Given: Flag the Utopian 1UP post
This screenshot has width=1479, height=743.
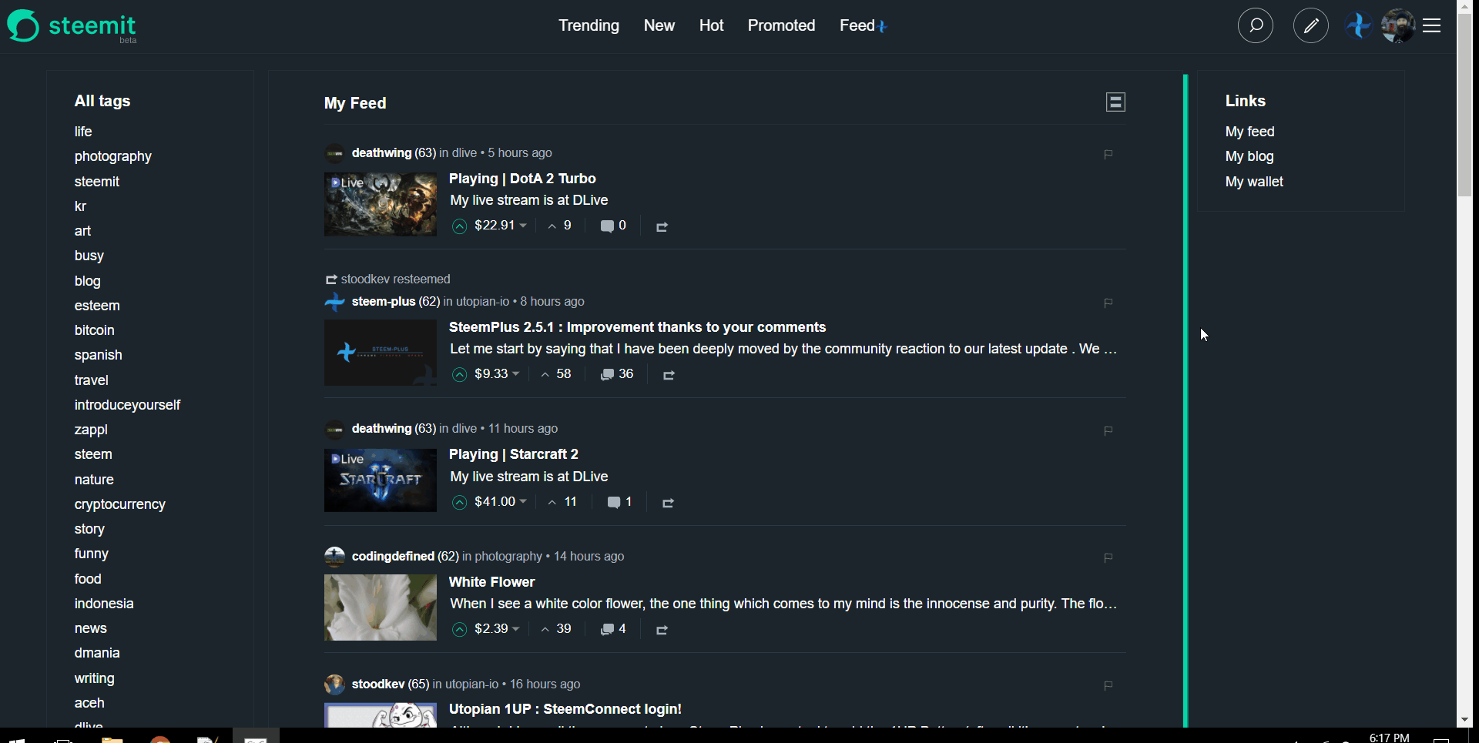Looking at the screenshot, I should [1108, 685].
